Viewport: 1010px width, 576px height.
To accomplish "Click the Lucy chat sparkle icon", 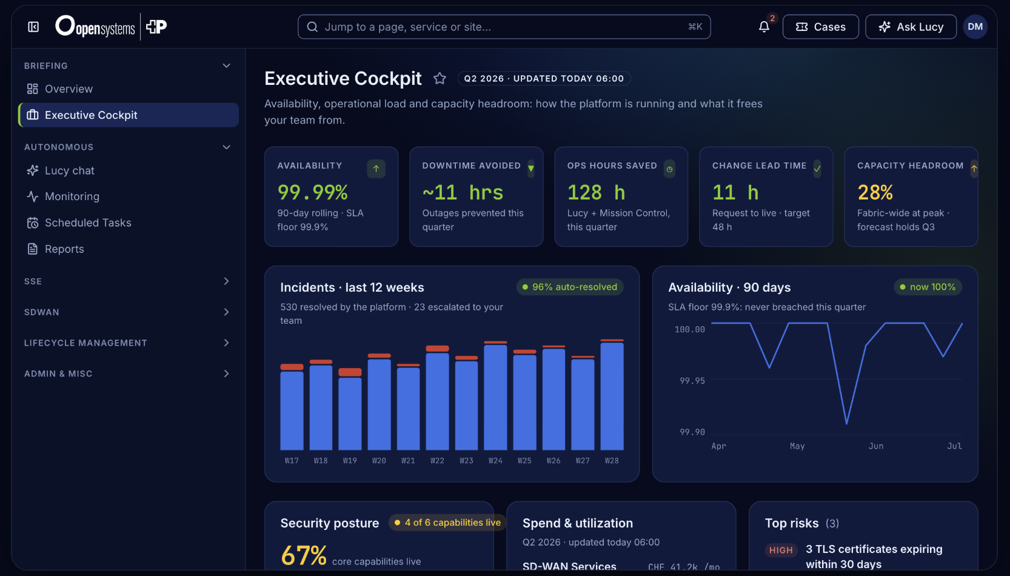I will (x=33, y=170).
